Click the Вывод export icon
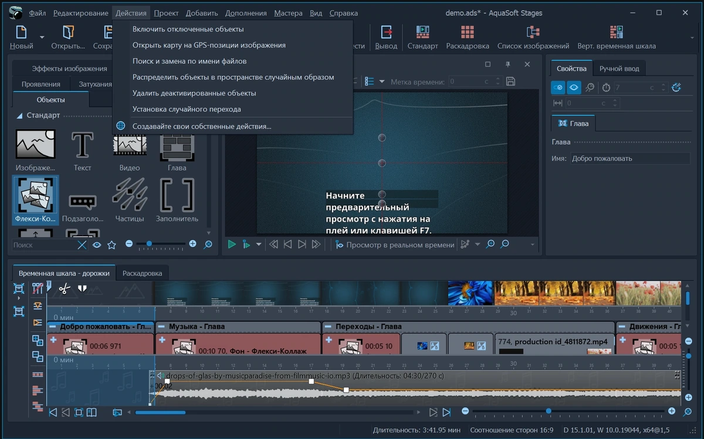The height and width of the screenshot is (439, 704). pos(386,38)
